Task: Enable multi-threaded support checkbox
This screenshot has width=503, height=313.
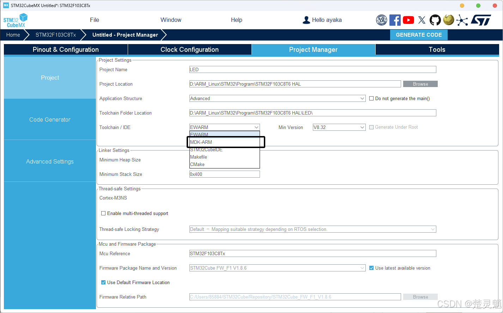Action: point(103,213)
